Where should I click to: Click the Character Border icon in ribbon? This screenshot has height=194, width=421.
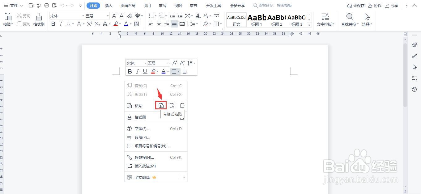point(137,24)
